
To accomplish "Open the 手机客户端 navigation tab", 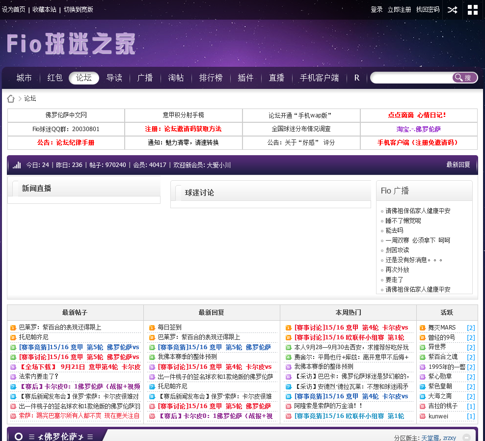I will coord(319,78).
